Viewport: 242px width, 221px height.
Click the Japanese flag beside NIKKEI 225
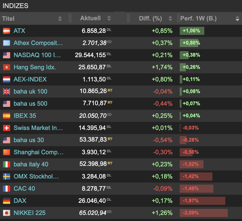point(7,213)
